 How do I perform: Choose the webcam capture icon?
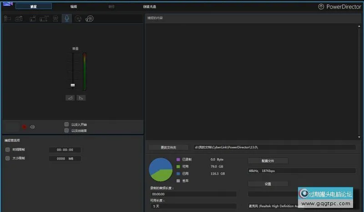point(56,19)
